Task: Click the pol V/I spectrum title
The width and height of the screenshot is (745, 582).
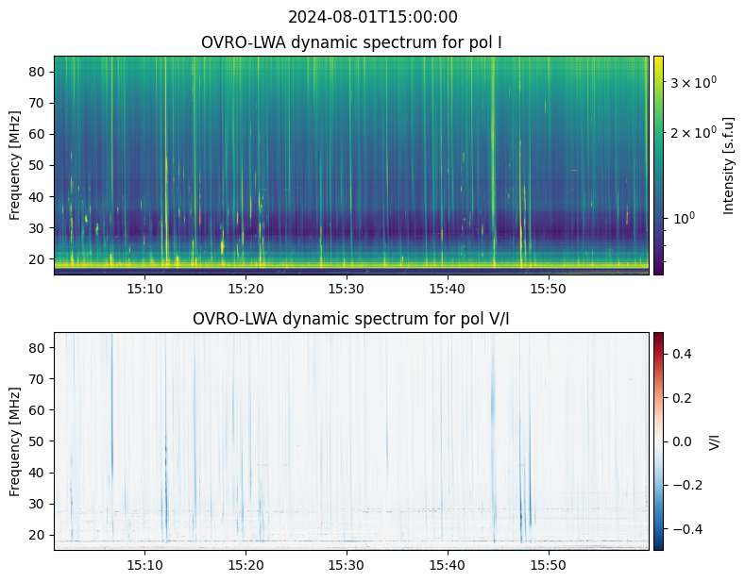Action: (x=351, y=319)
